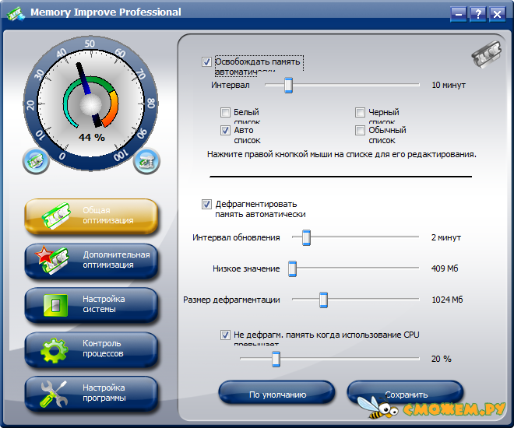Screen dimensions: 514x428
Task: Click the right round memory icon below the gauge
Action: pyautogui.click(x=146, y=161)
